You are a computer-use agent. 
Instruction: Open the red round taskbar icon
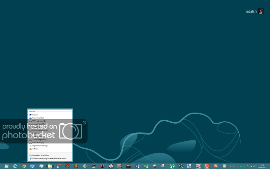pos(102,166)
